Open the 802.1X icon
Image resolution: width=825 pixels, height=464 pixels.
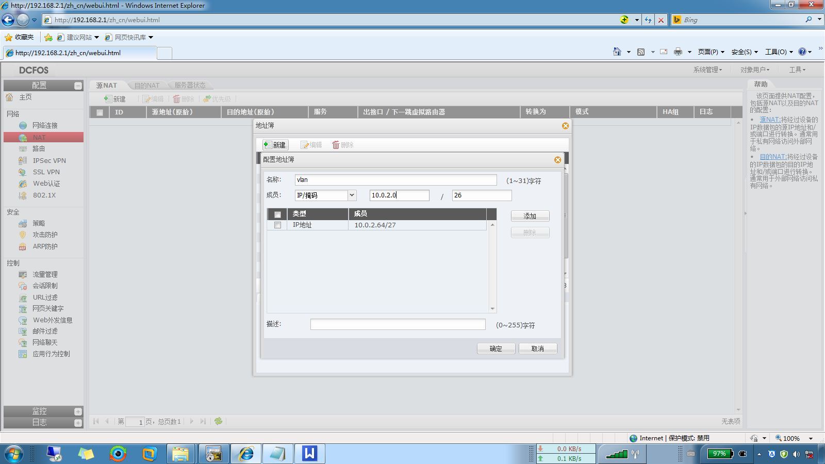click(x=23, y=195)
